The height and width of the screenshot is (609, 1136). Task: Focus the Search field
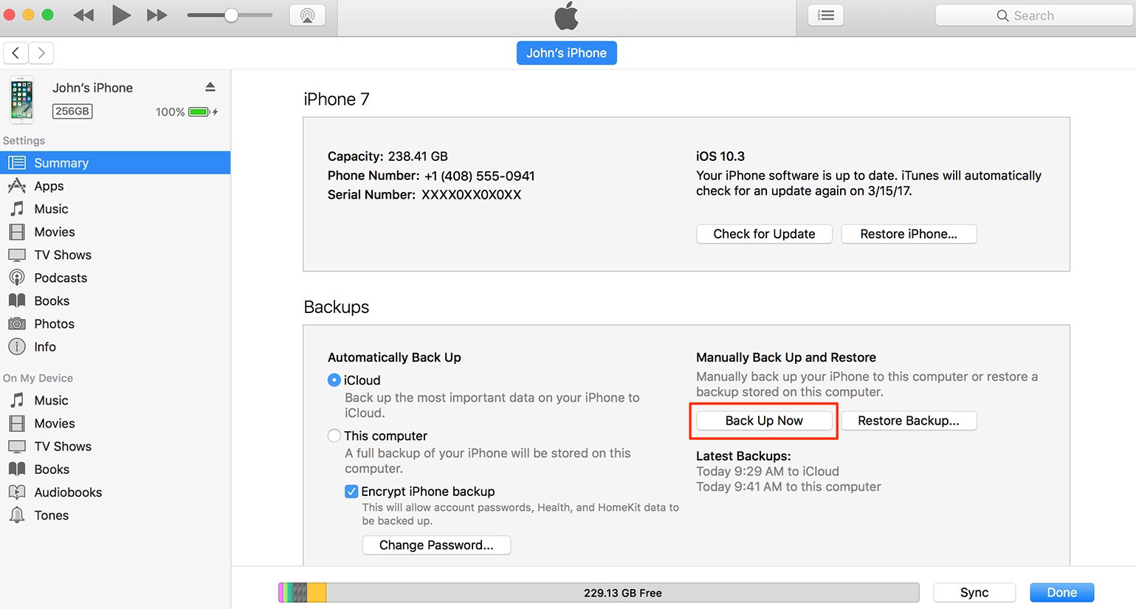(x=1035, y=16)
